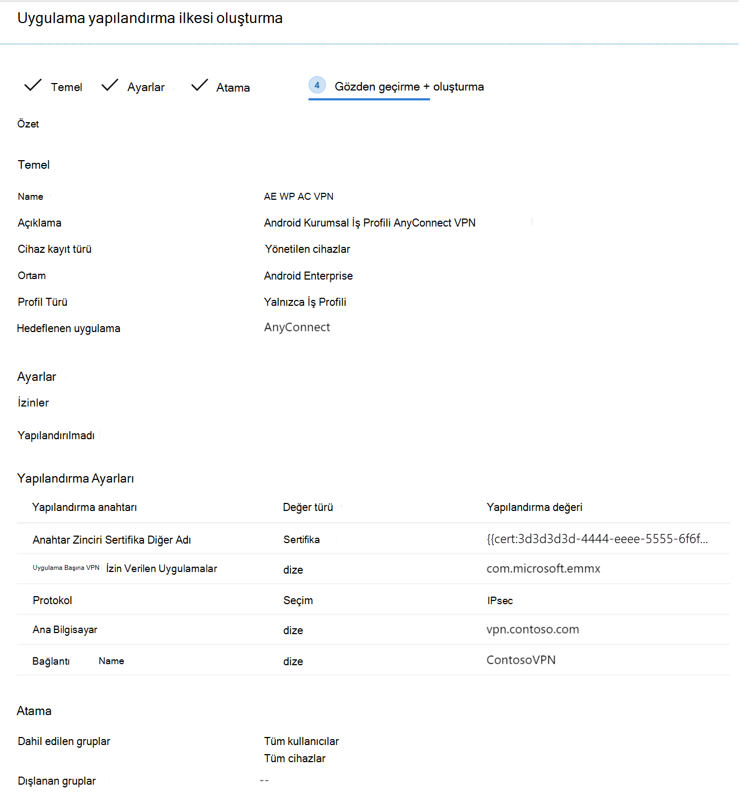Click the vpn.contoso.com host value

[532, 629]
